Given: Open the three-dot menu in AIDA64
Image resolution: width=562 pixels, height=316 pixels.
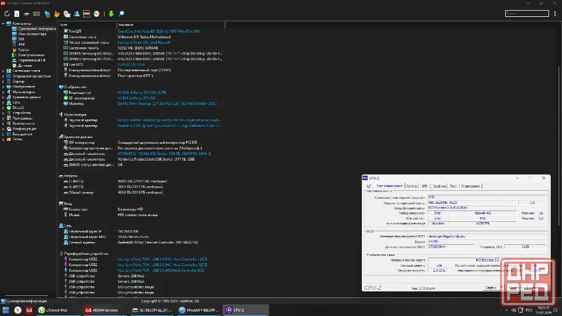Looking at the screenshot, I should [555, 13].
